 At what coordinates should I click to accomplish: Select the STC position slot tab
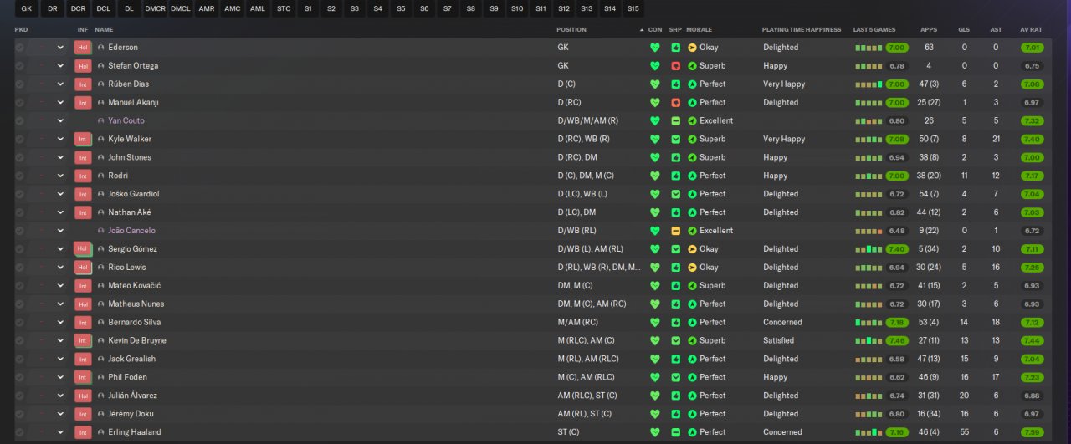pyautogui.click(x=284, y=8)
